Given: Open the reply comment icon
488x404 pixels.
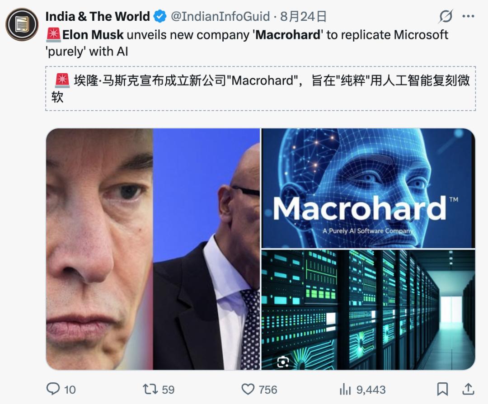Looking at the screenshot, I should [53, 389].
